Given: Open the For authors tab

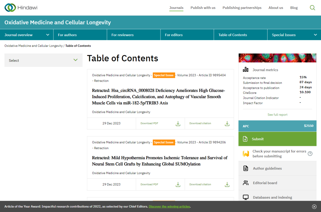Looking at the screenshot, I should point(80,35).
